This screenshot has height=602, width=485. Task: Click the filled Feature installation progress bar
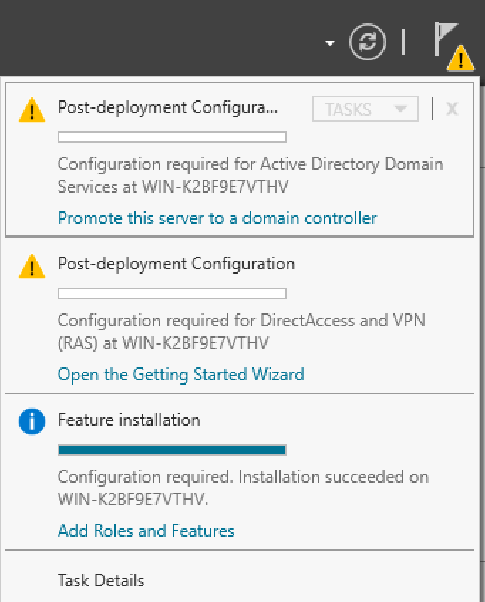pyautogui.click(x=171, y=450)
